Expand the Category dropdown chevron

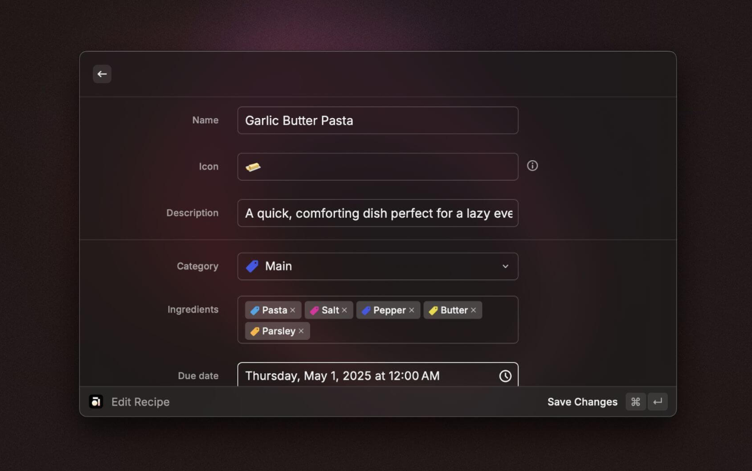click(505, 266)
